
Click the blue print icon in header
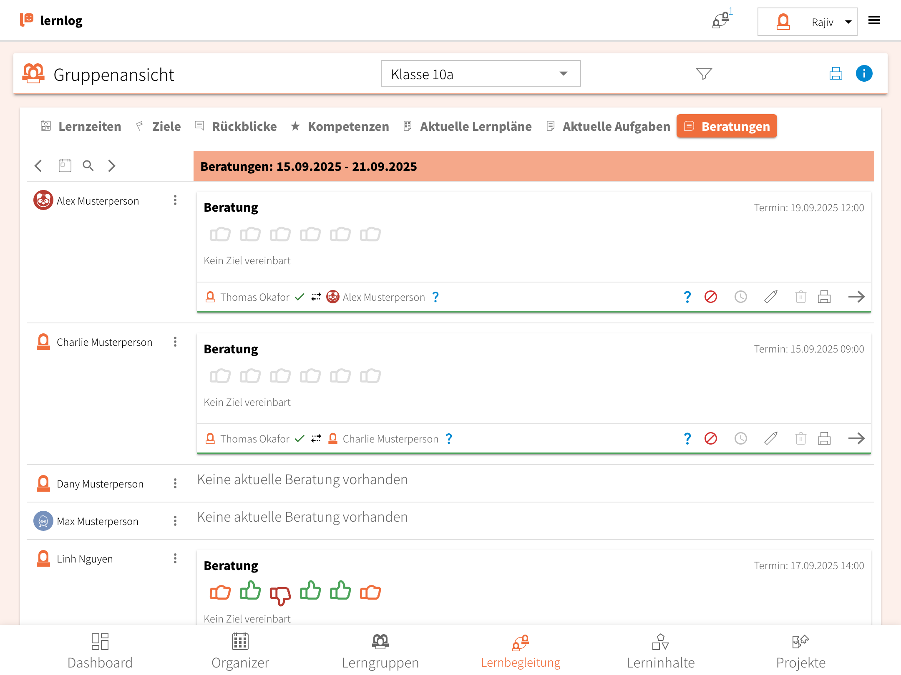pos(836,74)
